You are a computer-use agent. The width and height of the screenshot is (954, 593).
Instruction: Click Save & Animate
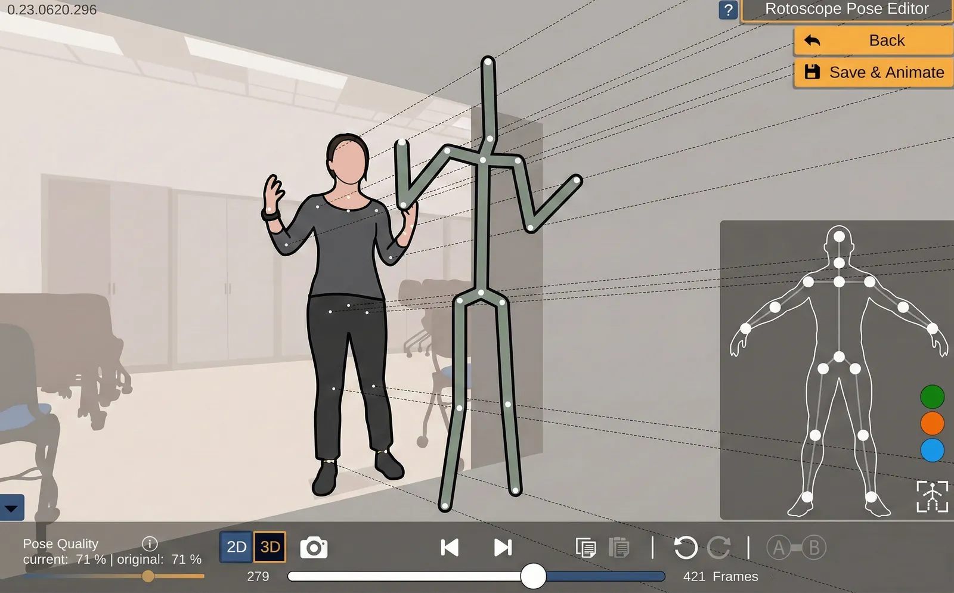(874, 73)
